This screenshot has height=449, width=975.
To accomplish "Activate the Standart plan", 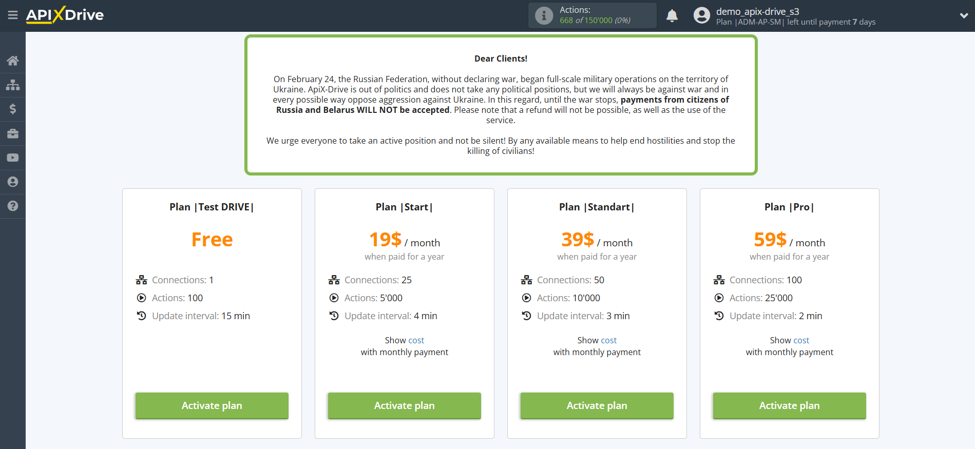I will click(597, 405).
